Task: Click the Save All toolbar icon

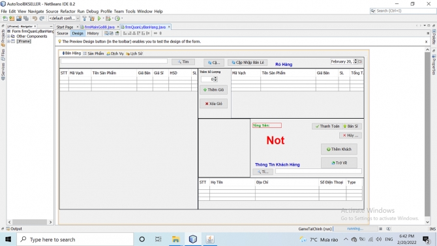Action: [26, 18]
